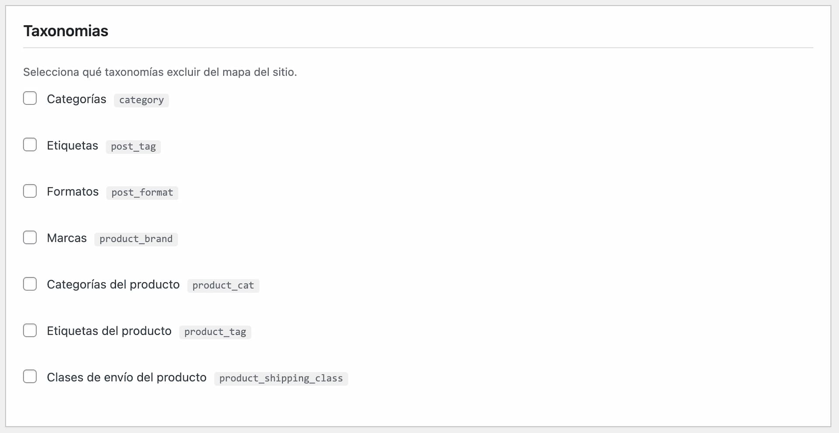Check the Categorías taxonomy checkbox

coord(30,98)
